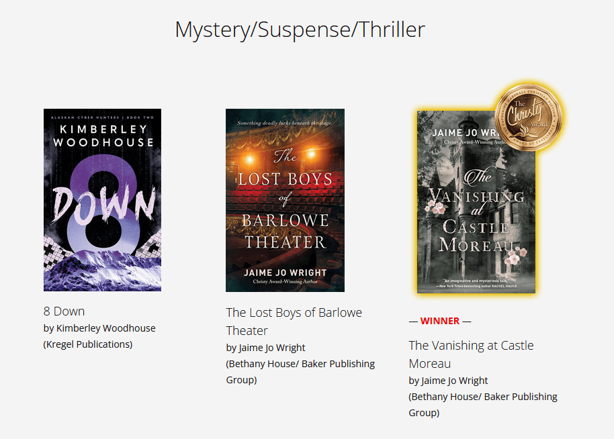Open The Lost Boys of Barlowe Theater cover

coord(285,200)
